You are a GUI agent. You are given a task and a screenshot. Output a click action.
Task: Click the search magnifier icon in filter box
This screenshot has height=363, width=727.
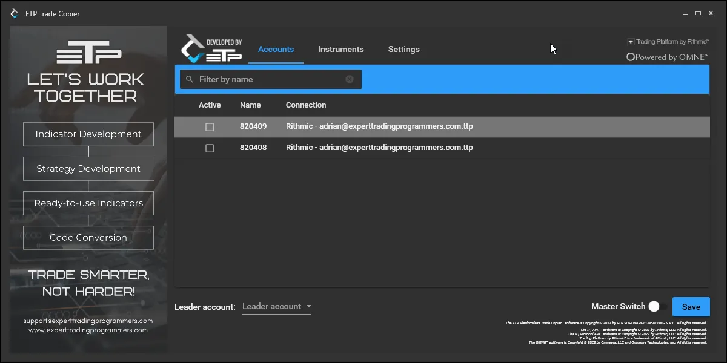(190, 79)
